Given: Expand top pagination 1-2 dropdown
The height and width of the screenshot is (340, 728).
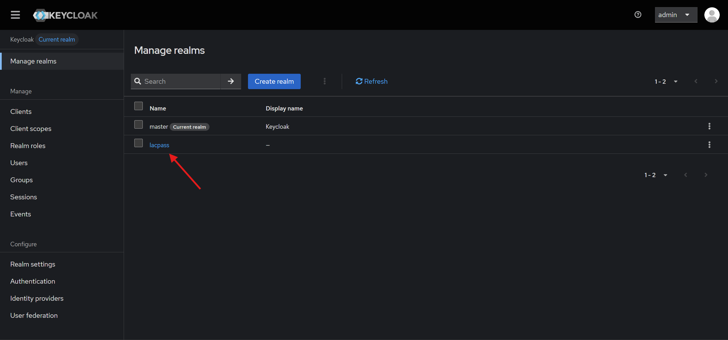Looking at the screenshot, I should [666, 82].
